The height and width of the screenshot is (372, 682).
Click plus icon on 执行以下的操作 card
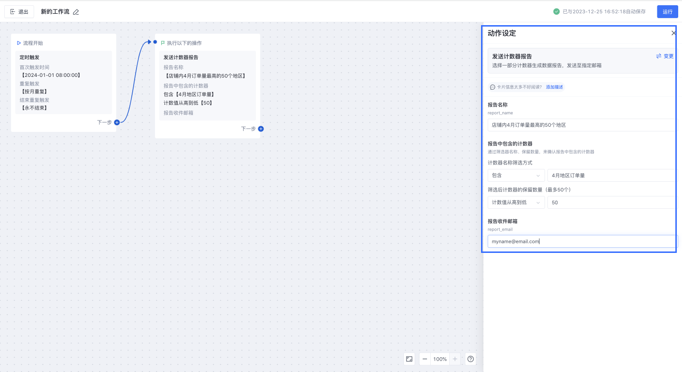(261, 129)
